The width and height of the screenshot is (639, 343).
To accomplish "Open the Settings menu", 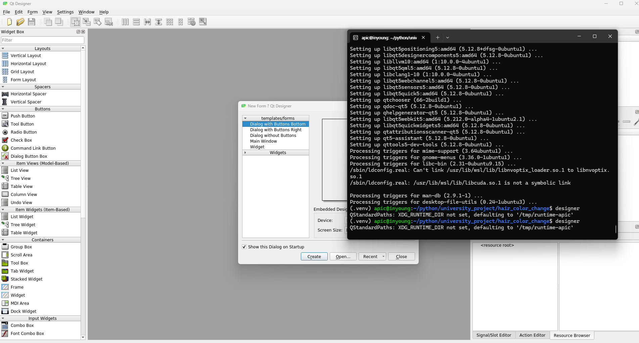I will click(65, 12).
